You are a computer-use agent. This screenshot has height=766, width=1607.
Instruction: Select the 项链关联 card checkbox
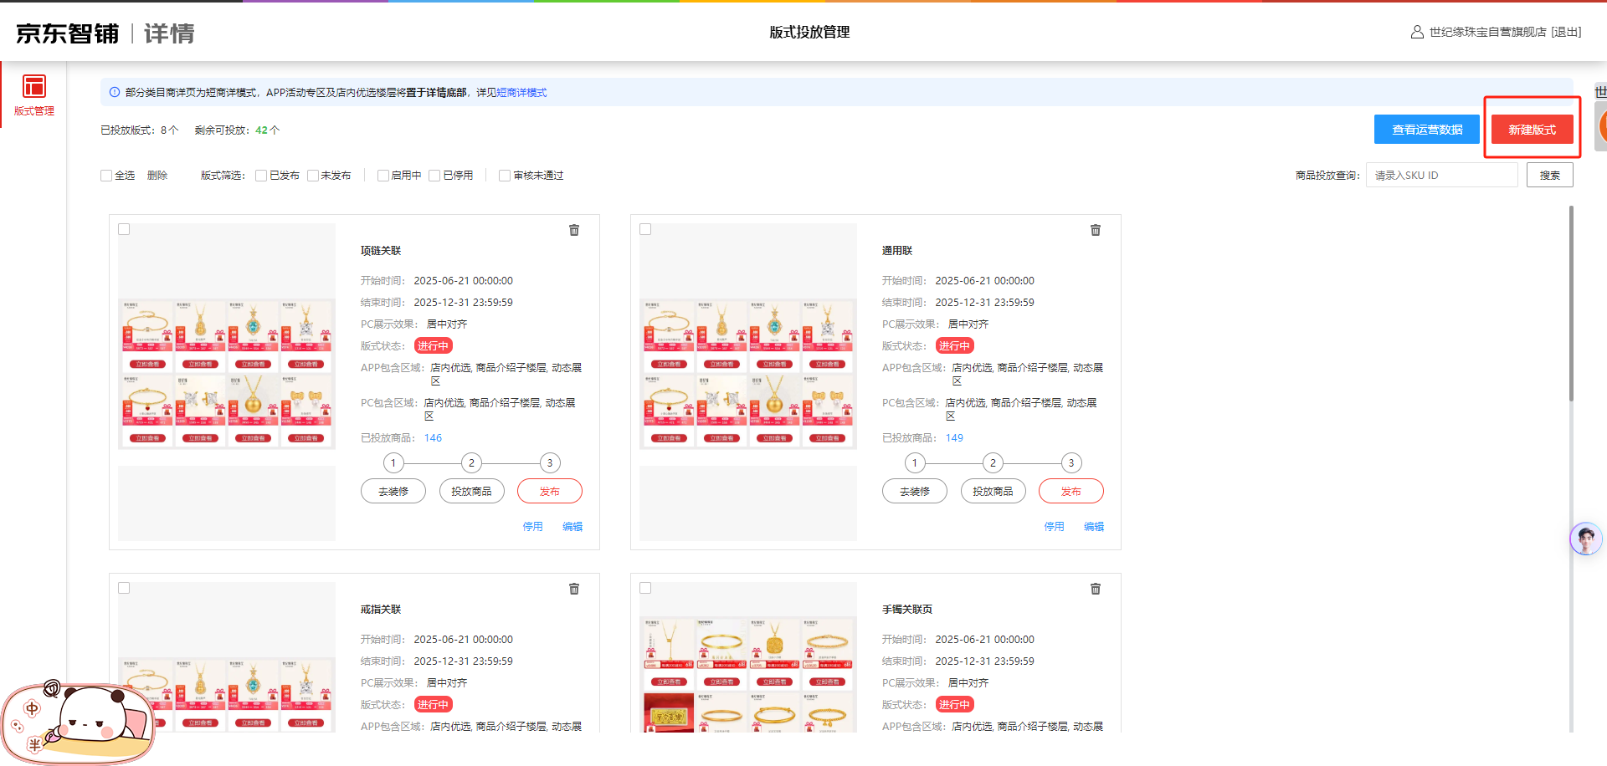[x=124, y=229]
